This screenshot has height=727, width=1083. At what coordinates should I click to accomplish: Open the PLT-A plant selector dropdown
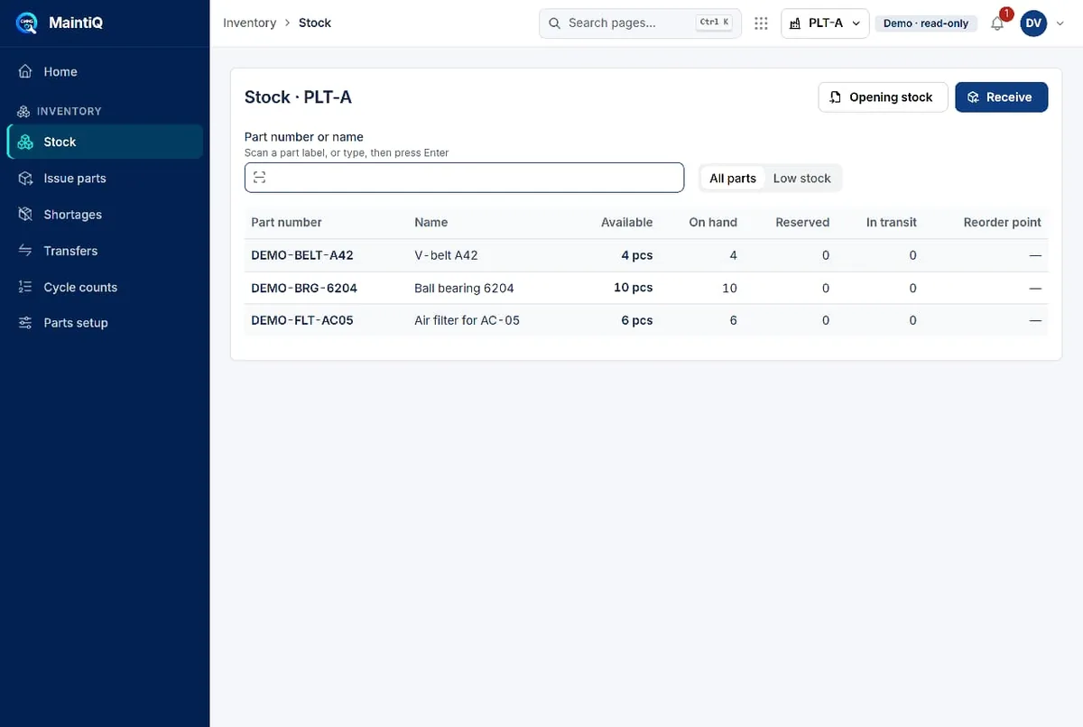pyautogui.click(x=825, y=23)
